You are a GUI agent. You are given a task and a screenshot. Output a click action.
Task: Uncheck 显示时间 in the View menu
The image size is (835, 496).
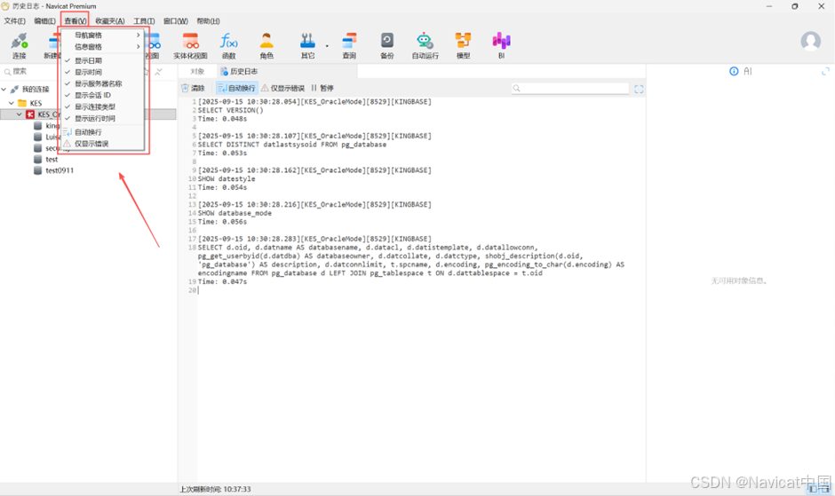coord(103,72)
